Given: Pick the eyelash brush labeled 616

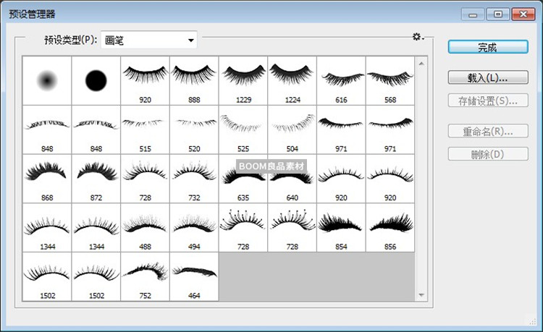Looking at the screenshot, I should [x=342, y=81].
